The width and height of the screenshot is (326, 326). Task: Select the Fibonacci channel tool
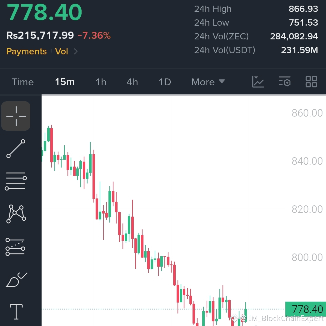tap(15, 247)
